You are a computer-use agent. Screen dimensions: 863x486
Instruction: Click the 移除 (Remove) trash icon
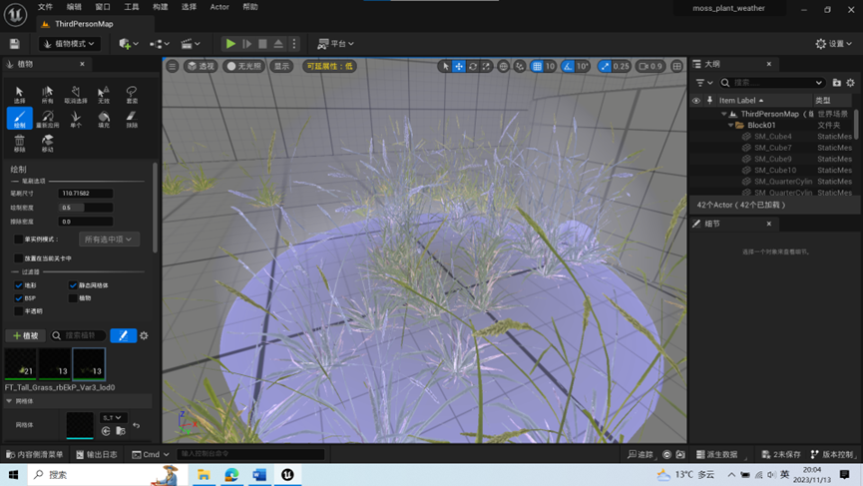click(19, 143)
